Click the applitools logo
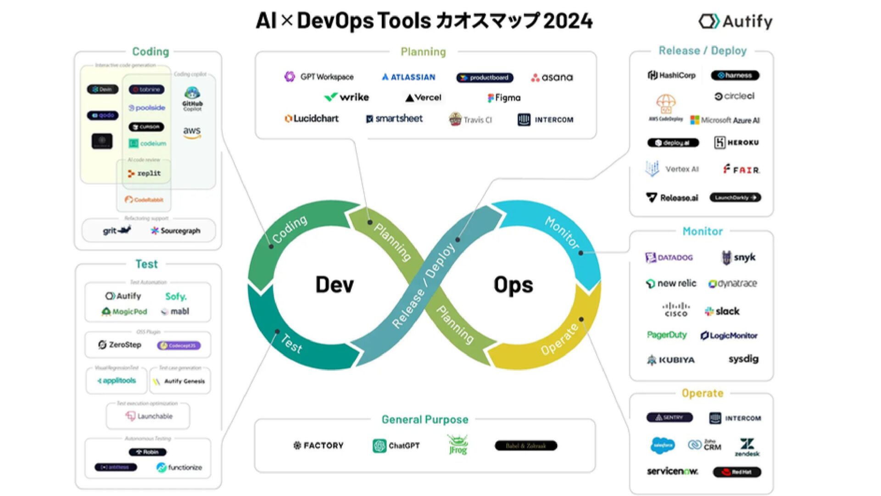This screenshot has height=496, width=881. (117, 381)
